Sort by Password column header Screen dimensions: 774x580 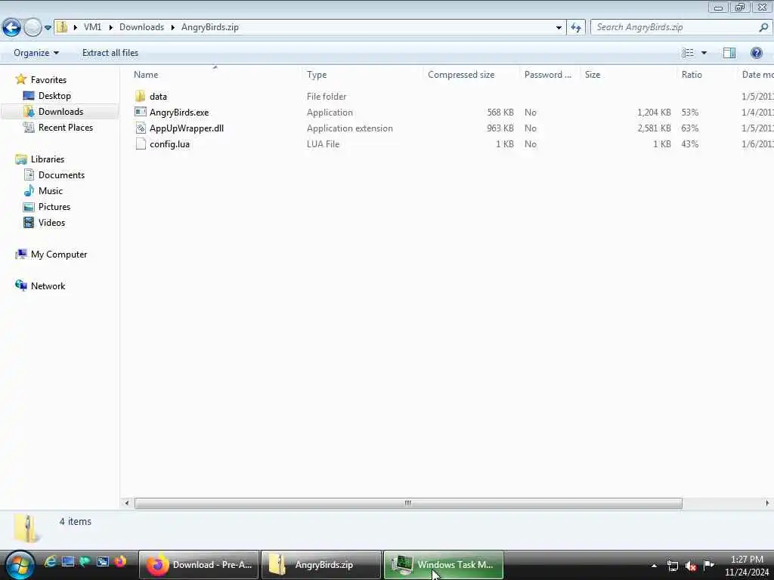pyautogui.click(x=550, y=75)
